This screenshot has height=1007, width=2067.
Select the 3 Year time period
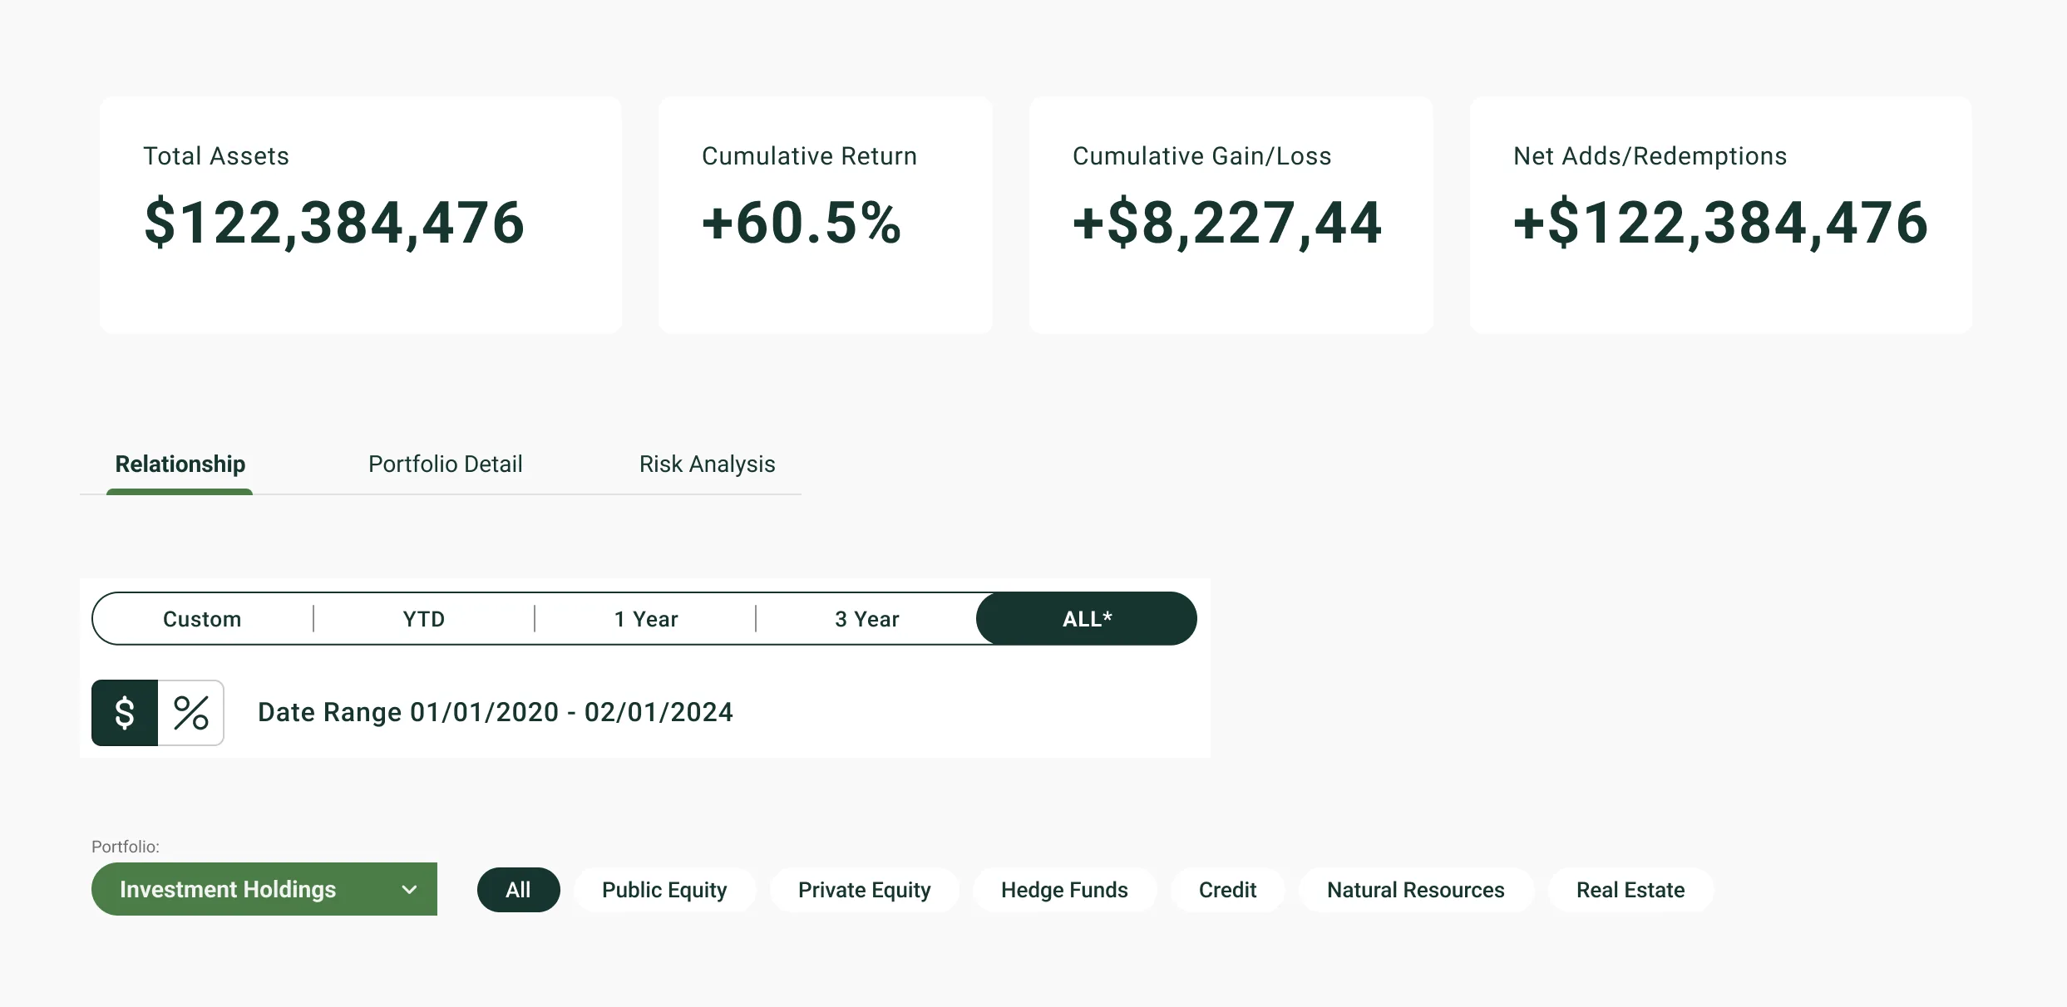867,619
